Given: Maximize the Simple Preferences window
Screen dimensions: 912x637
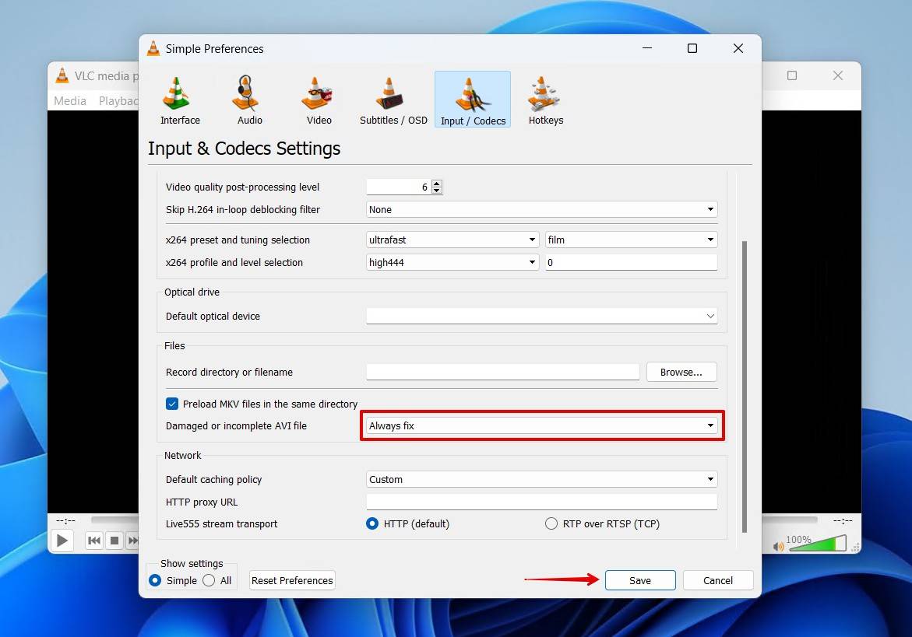Looking at the screenshot, I should (692, 49).
